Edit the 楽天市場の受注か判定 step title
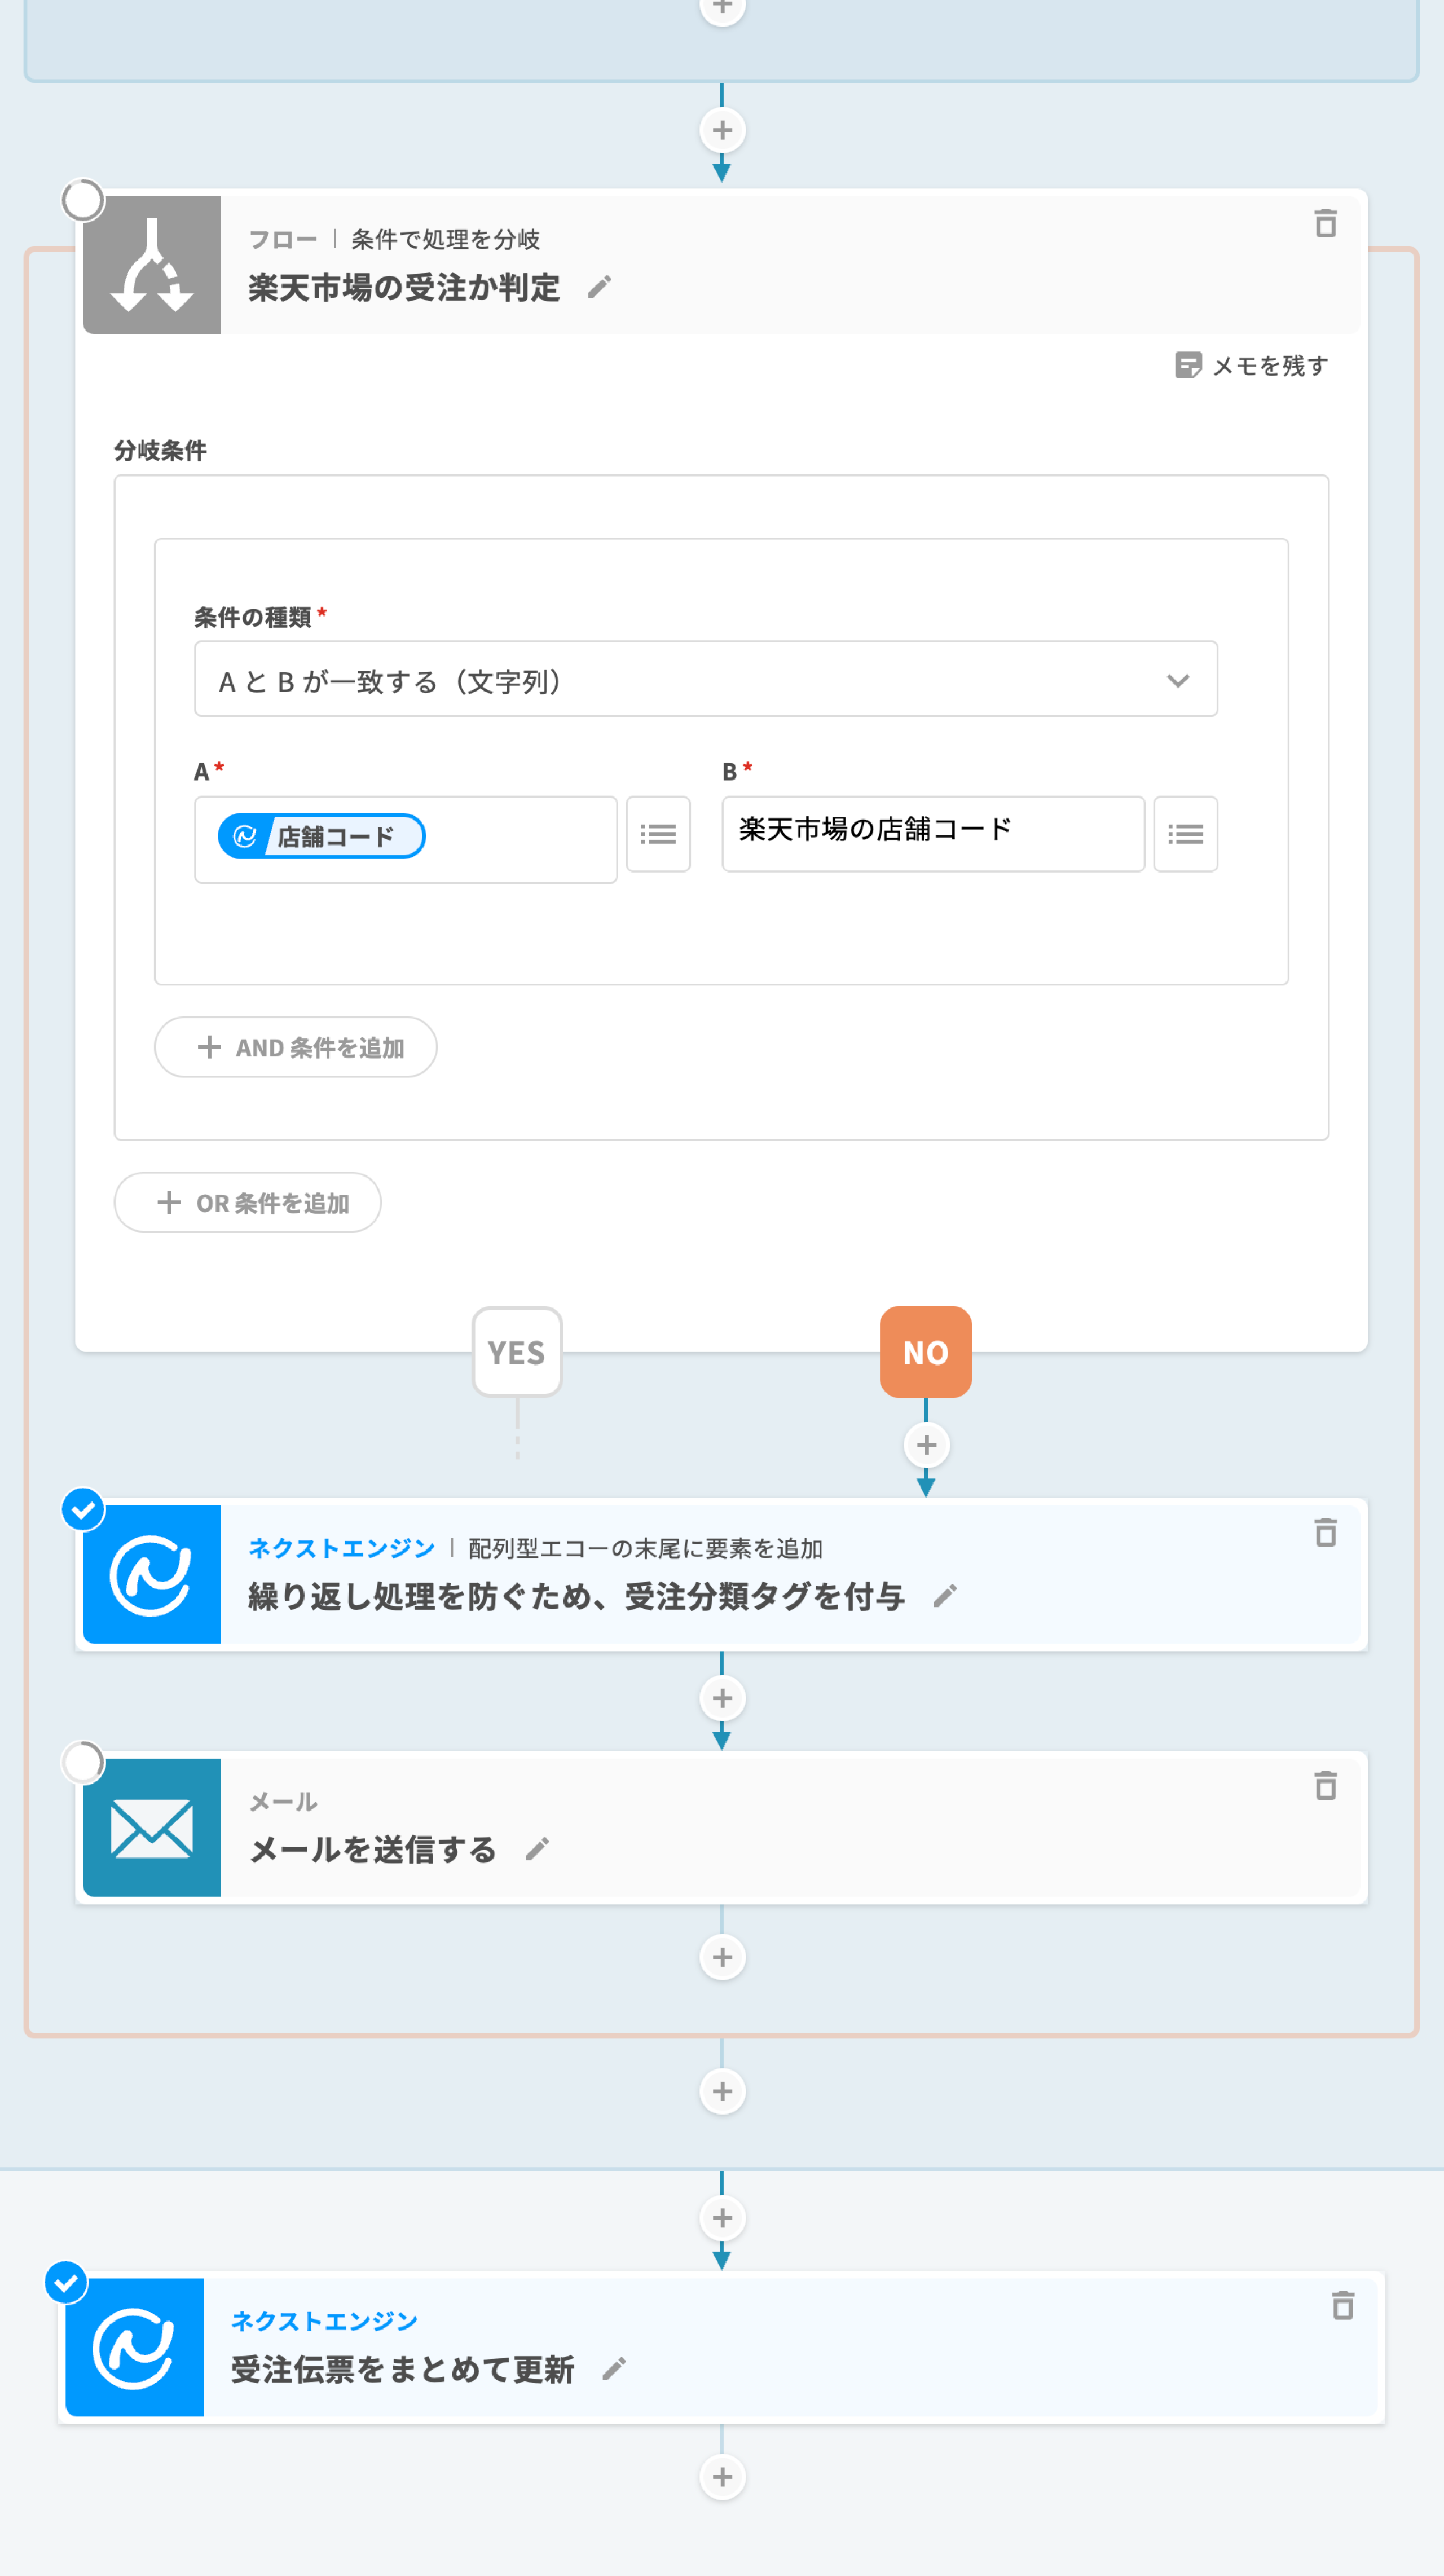The image size is (1444, 2576). 599,288
